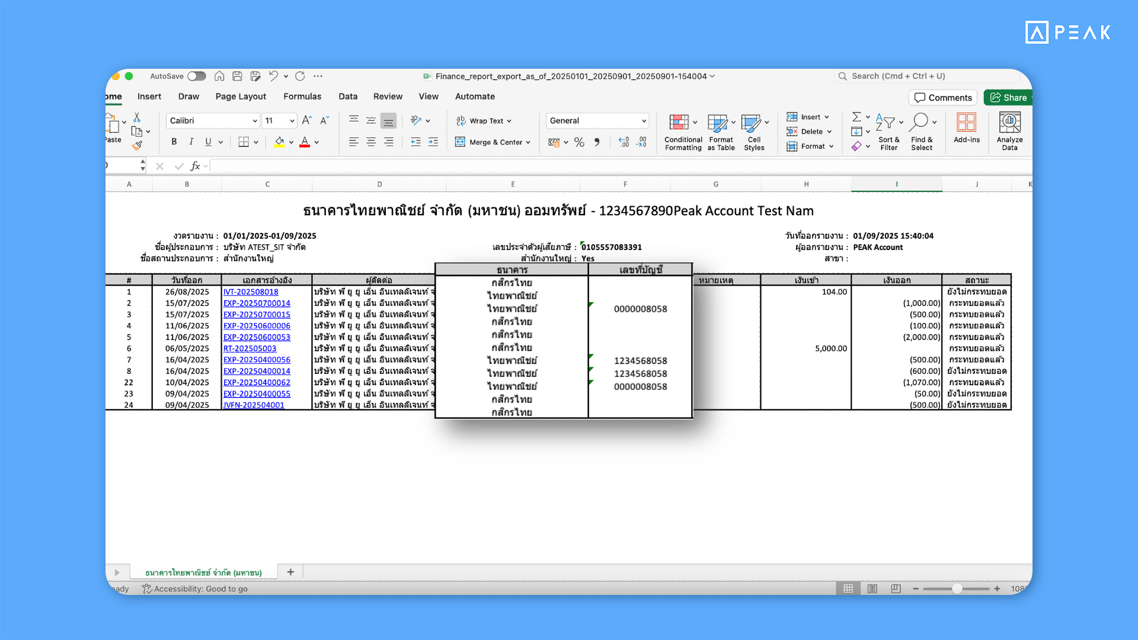Toggle bottom vertical alignment

point(388,120)
